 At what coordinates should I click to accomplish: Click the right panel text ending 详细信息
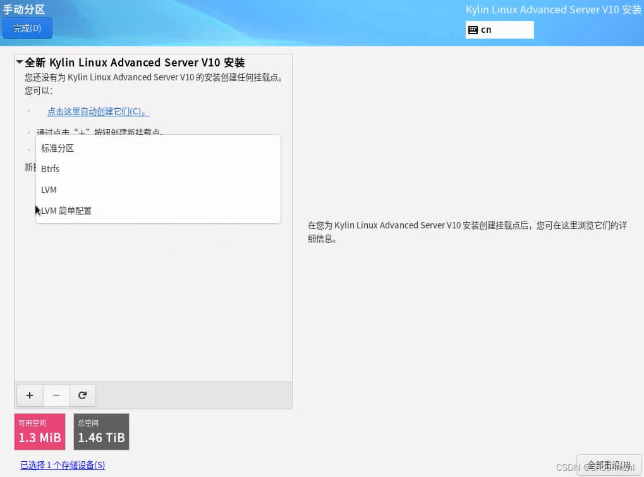click(x=468, y=232)
